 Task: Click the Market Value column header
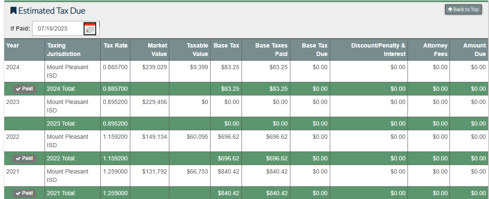click(x=157, y=50)
